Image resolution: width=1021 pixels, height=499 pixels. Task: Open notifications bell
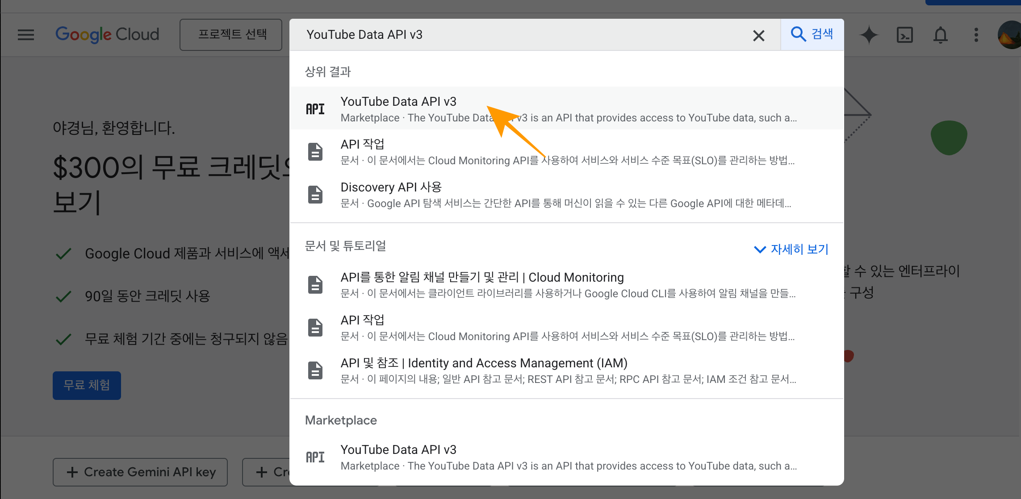point(940,35)
